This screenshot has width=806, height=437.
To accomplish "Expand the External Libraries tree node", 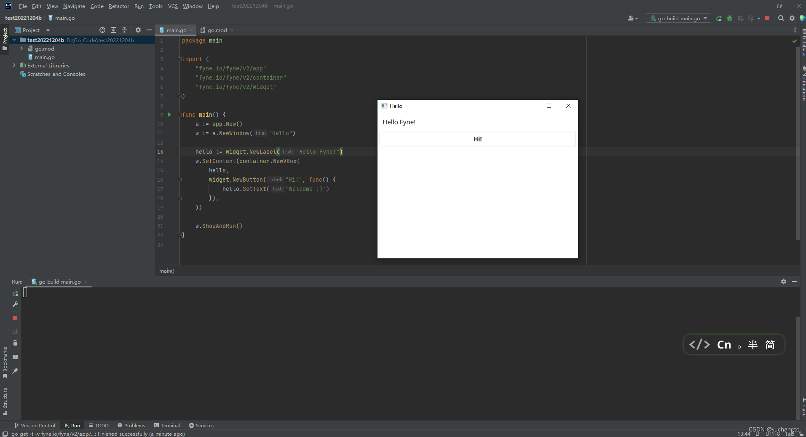I will tap(13, 65).
